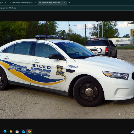The image size is (134, 134).
Task: Close the new orleans State Roleplay tab
Action: point(35,3)
